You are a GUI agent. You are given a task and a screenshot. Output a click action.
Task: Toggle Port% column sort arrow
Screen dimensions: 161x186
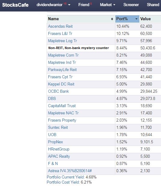136,19
